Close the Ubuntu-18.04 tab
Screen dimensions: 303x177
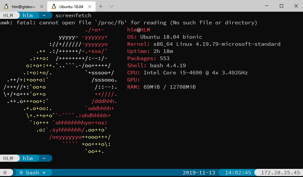(x=90, y=6)
